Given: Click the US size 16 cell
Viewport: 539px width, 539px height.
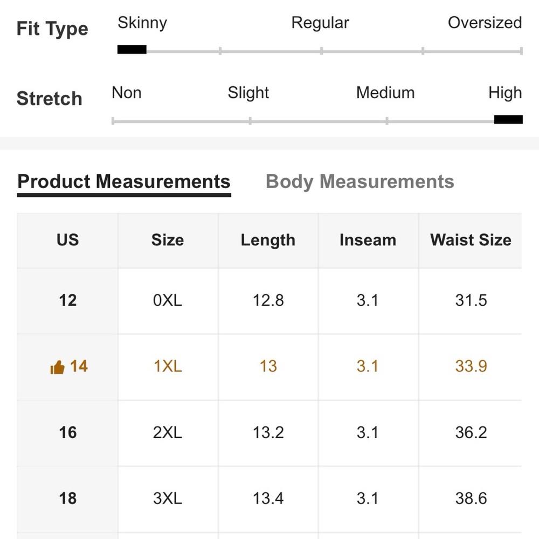Looking at the screenshot, I should 68,432.
